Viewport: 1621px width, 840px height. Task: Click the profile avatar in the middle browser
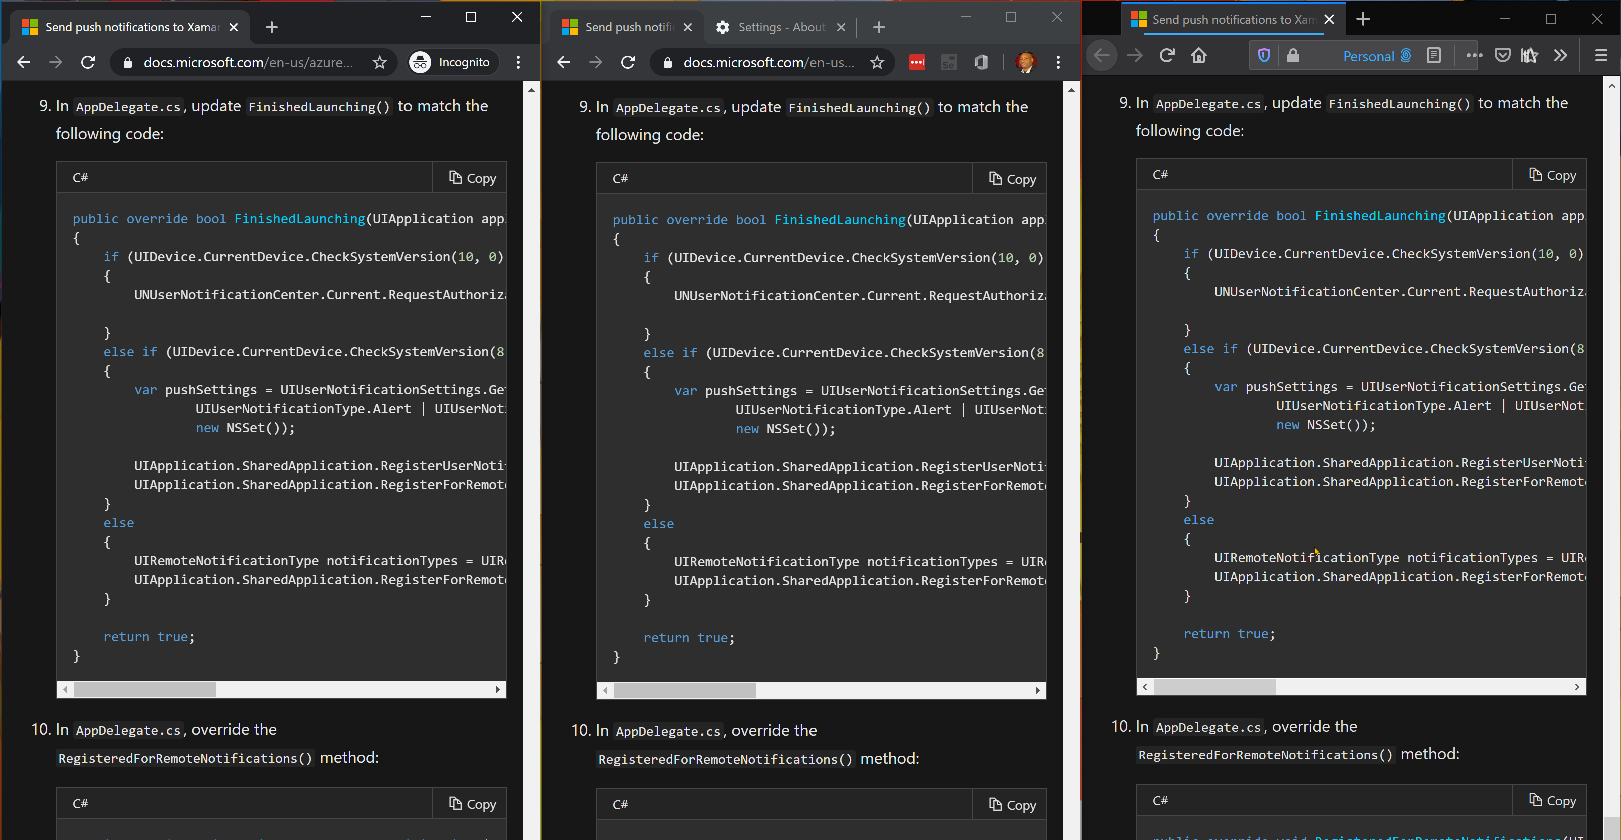click(1026, 62)
